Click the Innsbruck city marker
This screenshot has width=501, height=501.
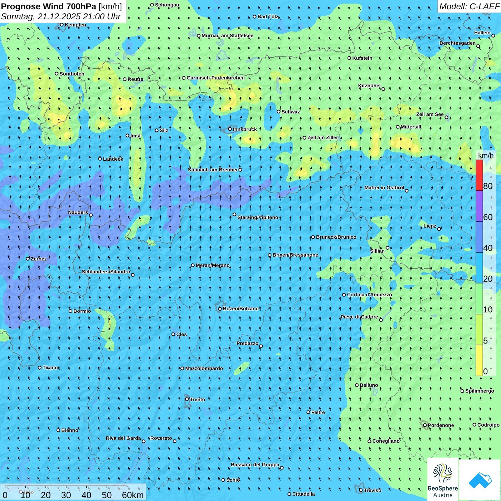pos(230,129)
